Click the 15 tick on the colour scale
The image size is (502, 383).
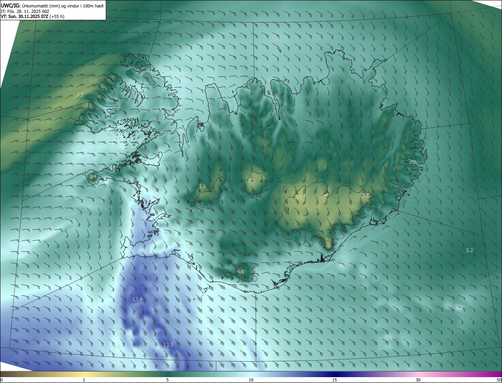(x=335, y=380)
